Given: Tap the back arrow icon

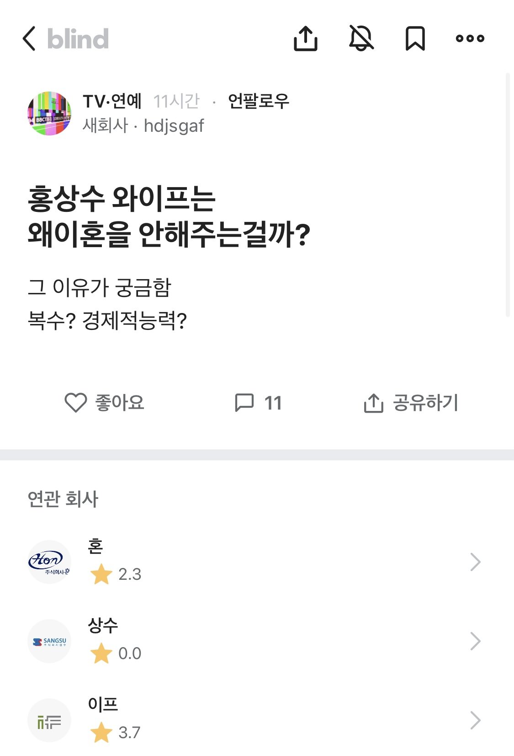Looking at the screenshot, I should click(29, 38).
